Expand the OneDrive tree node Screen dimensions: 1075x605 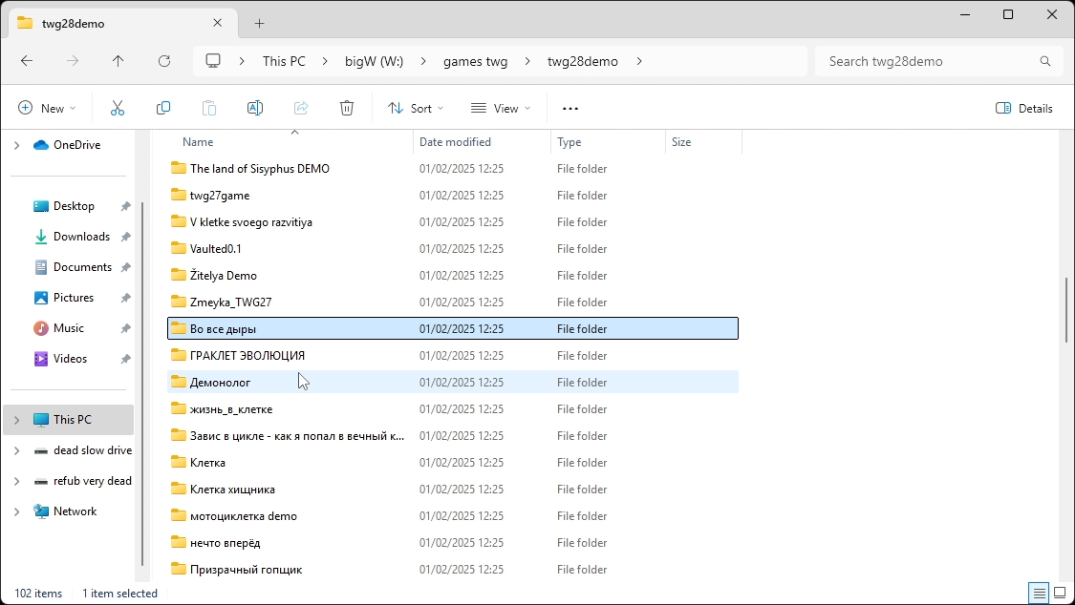16,145
